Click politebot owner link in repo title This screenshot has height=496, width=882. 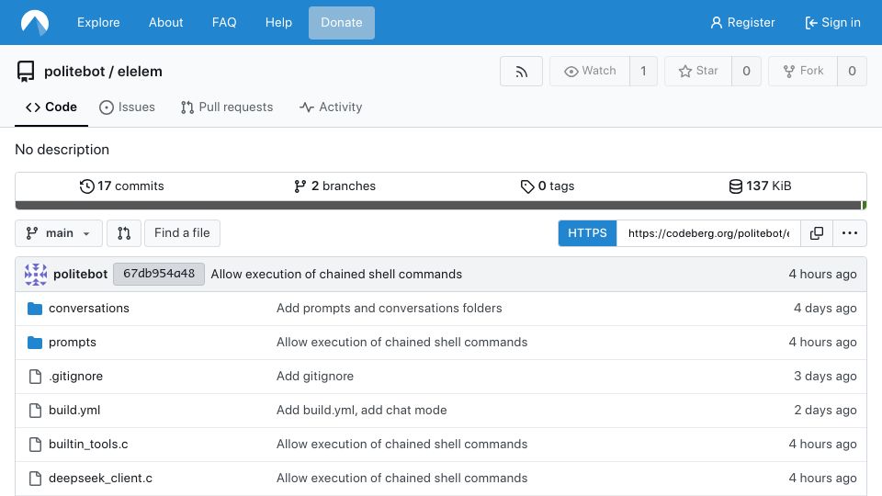point(74,72)
